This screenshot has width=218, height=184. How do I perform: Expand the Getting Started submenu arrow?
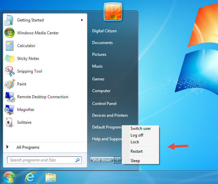point(82,20)
